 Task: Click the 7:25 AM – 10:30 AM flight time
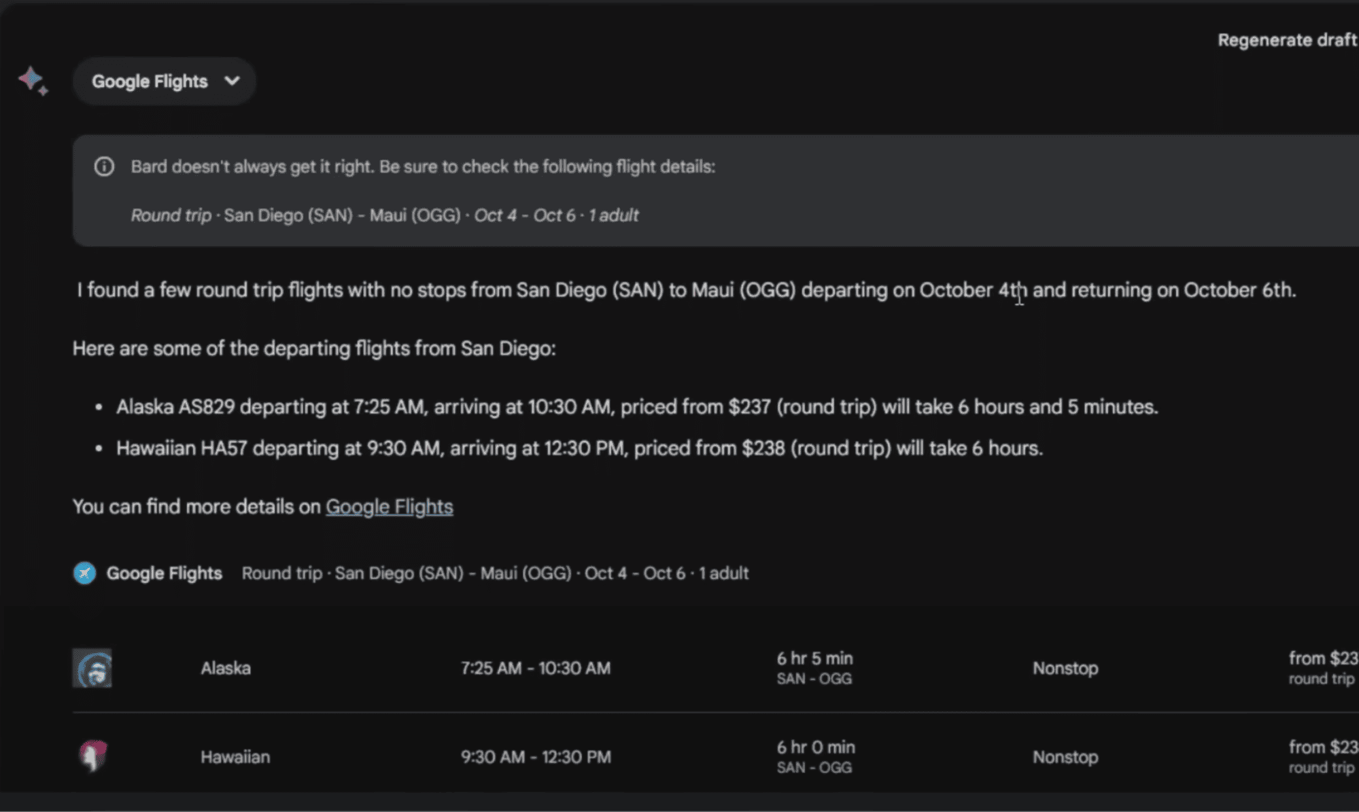click(536, 668)
